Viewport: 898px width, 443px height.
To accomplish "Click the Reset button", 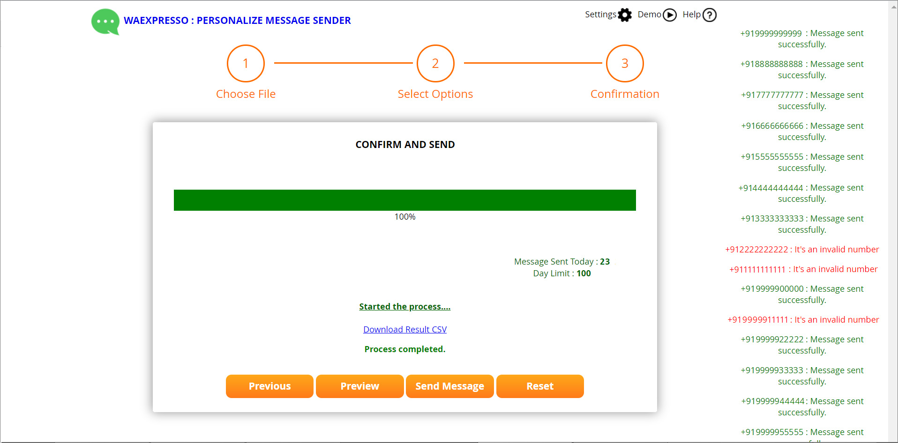I will 539,386.
